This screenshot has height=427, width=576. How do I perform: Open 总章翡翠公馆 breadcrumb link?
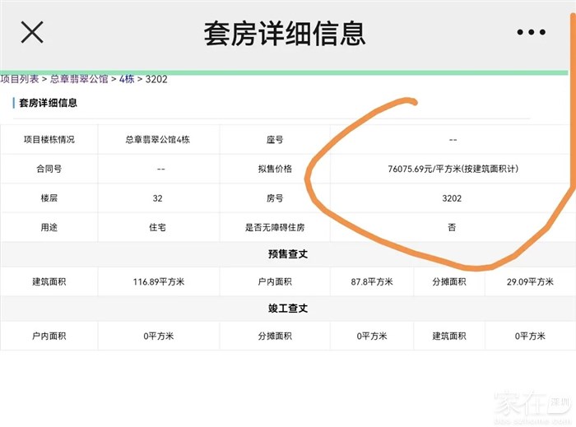point(79,79)
